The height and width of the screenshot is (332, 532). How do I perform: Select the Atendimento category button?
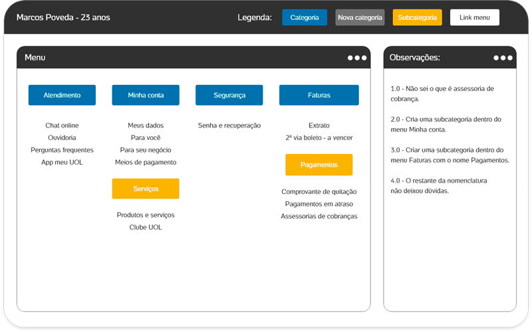[x=62, y=95]
